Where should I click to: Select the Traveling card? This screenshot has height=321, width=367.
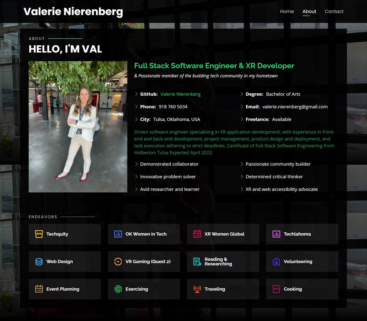223,289
